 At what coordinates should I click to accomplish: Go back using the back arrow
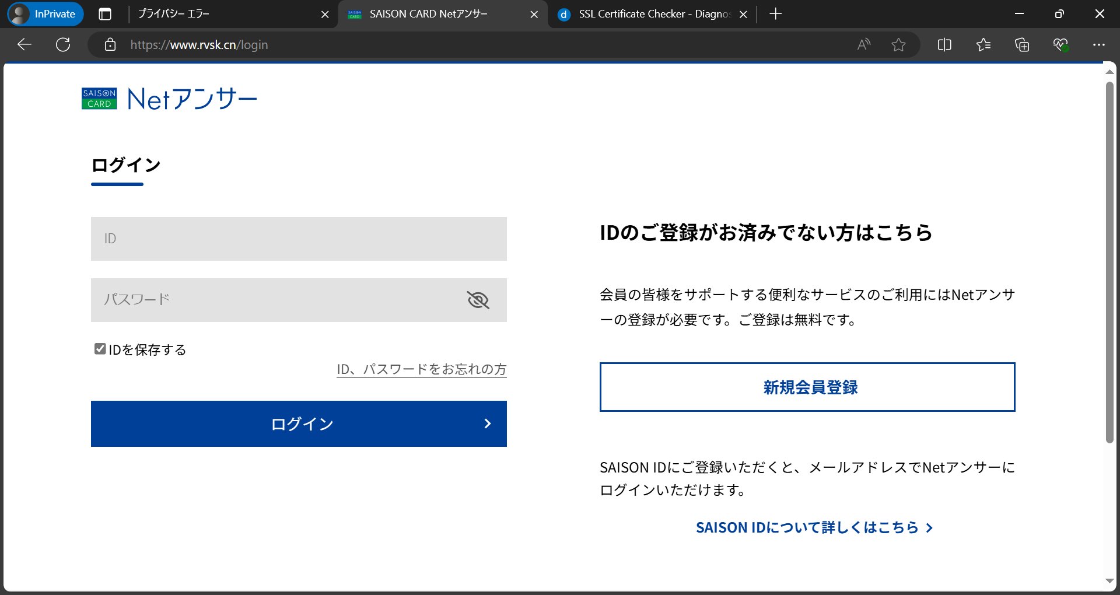coord(24,45)
